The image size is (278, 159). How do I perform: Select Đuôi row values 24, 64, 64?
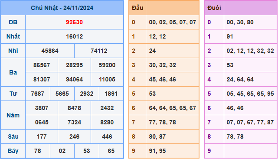click(240, 80)
